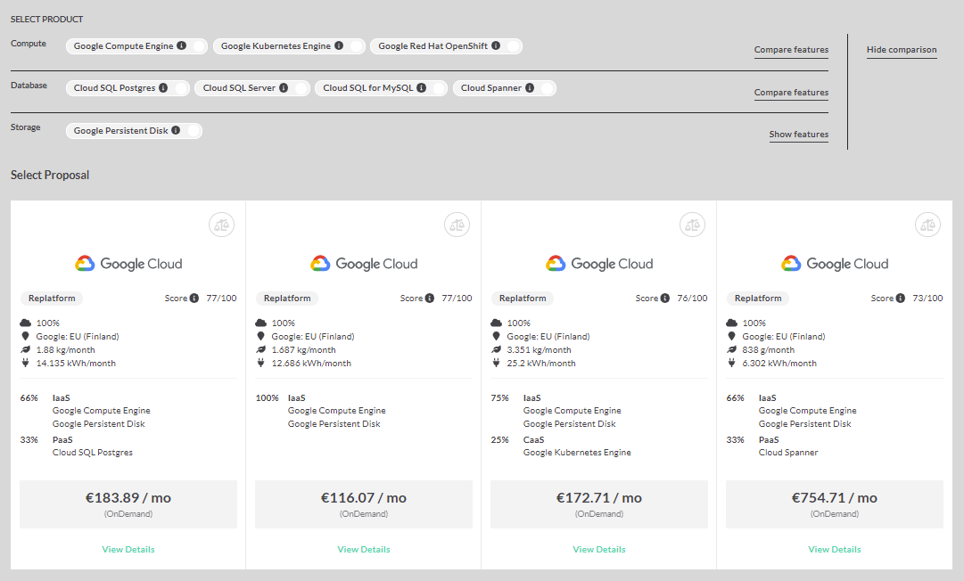Click View Details for the €172.71 proposal
This screenshot has width=964, height=581.
(x=599, y=549)
